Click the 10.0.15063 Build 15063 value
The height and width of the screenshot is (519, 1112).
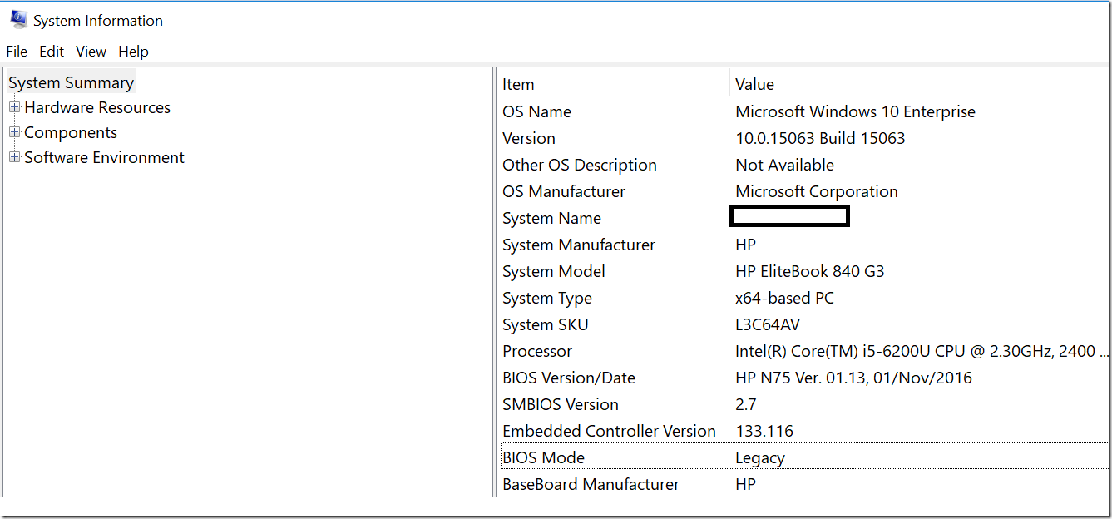pos(820,139)
